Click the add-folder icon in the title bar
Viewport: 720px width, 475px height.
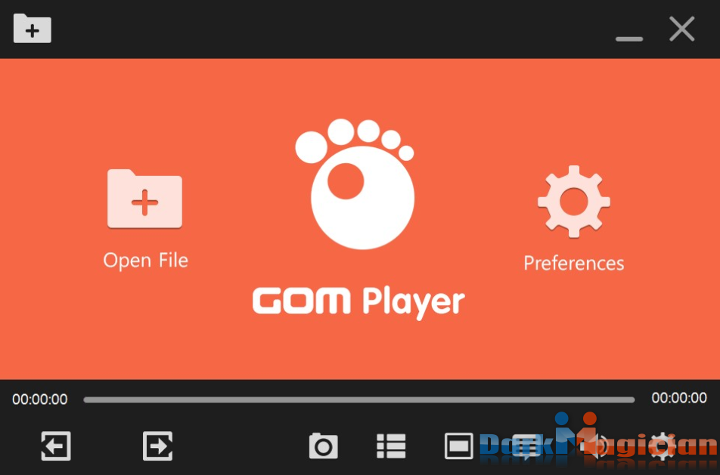32,29
